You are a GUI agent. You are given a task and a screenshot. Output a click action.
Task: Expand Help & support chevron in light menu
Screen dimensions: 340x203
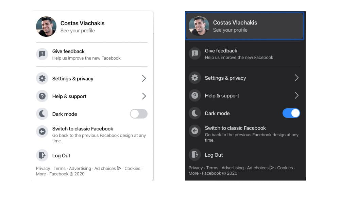pyautogui.click(x=144, y=96)
